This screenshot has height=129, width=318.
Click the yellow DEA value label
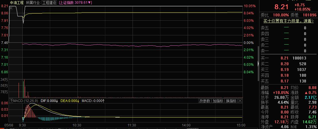pos(70,101)
